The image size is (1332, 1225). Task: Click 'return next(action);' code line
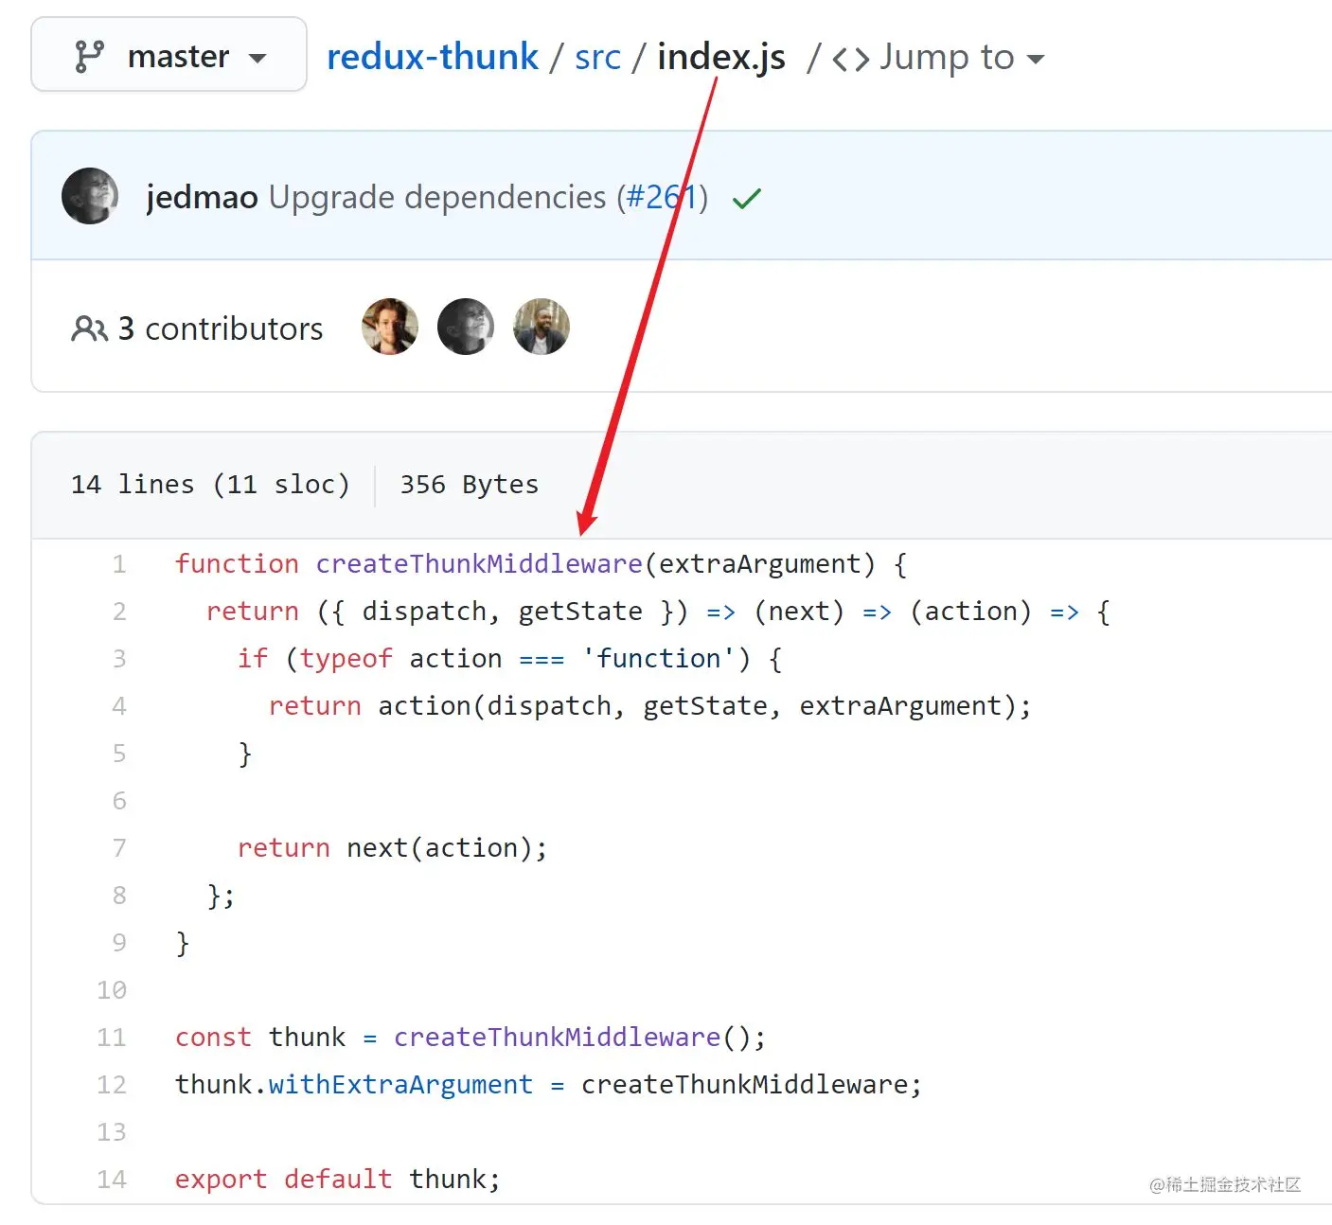(393, 848)
